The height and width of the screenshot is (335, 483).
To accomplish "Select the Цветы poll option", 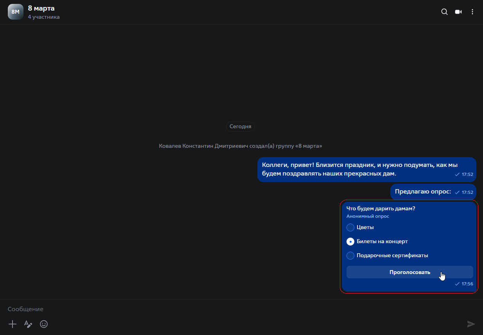I will (350, 228).
